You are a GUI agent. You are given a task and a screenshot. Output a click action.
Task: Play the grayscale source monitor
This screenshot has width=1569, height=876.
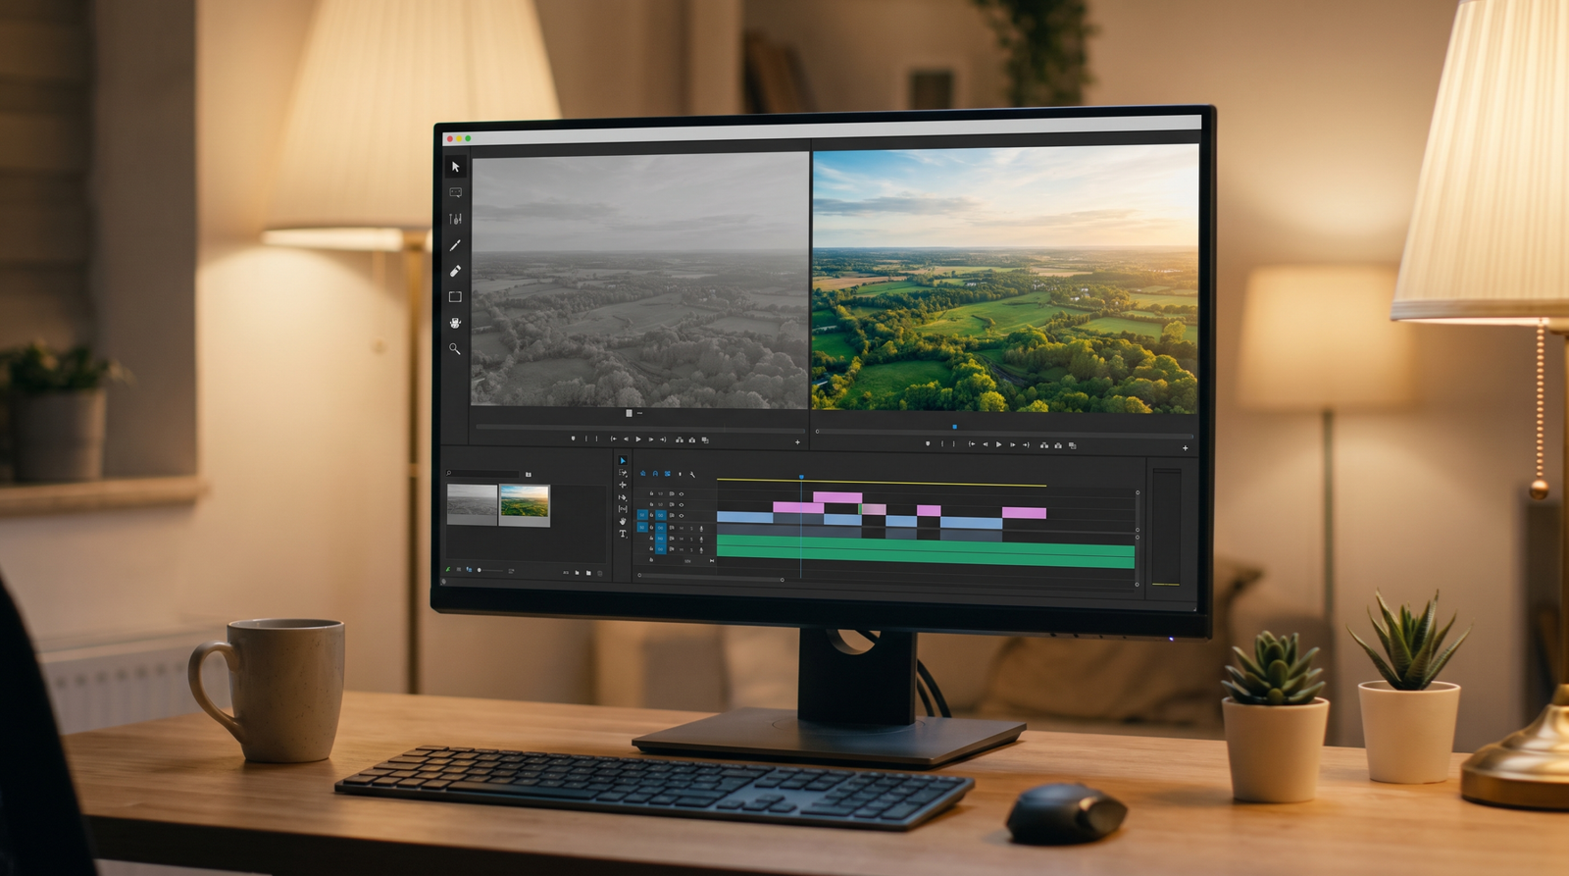click(638, 439)
